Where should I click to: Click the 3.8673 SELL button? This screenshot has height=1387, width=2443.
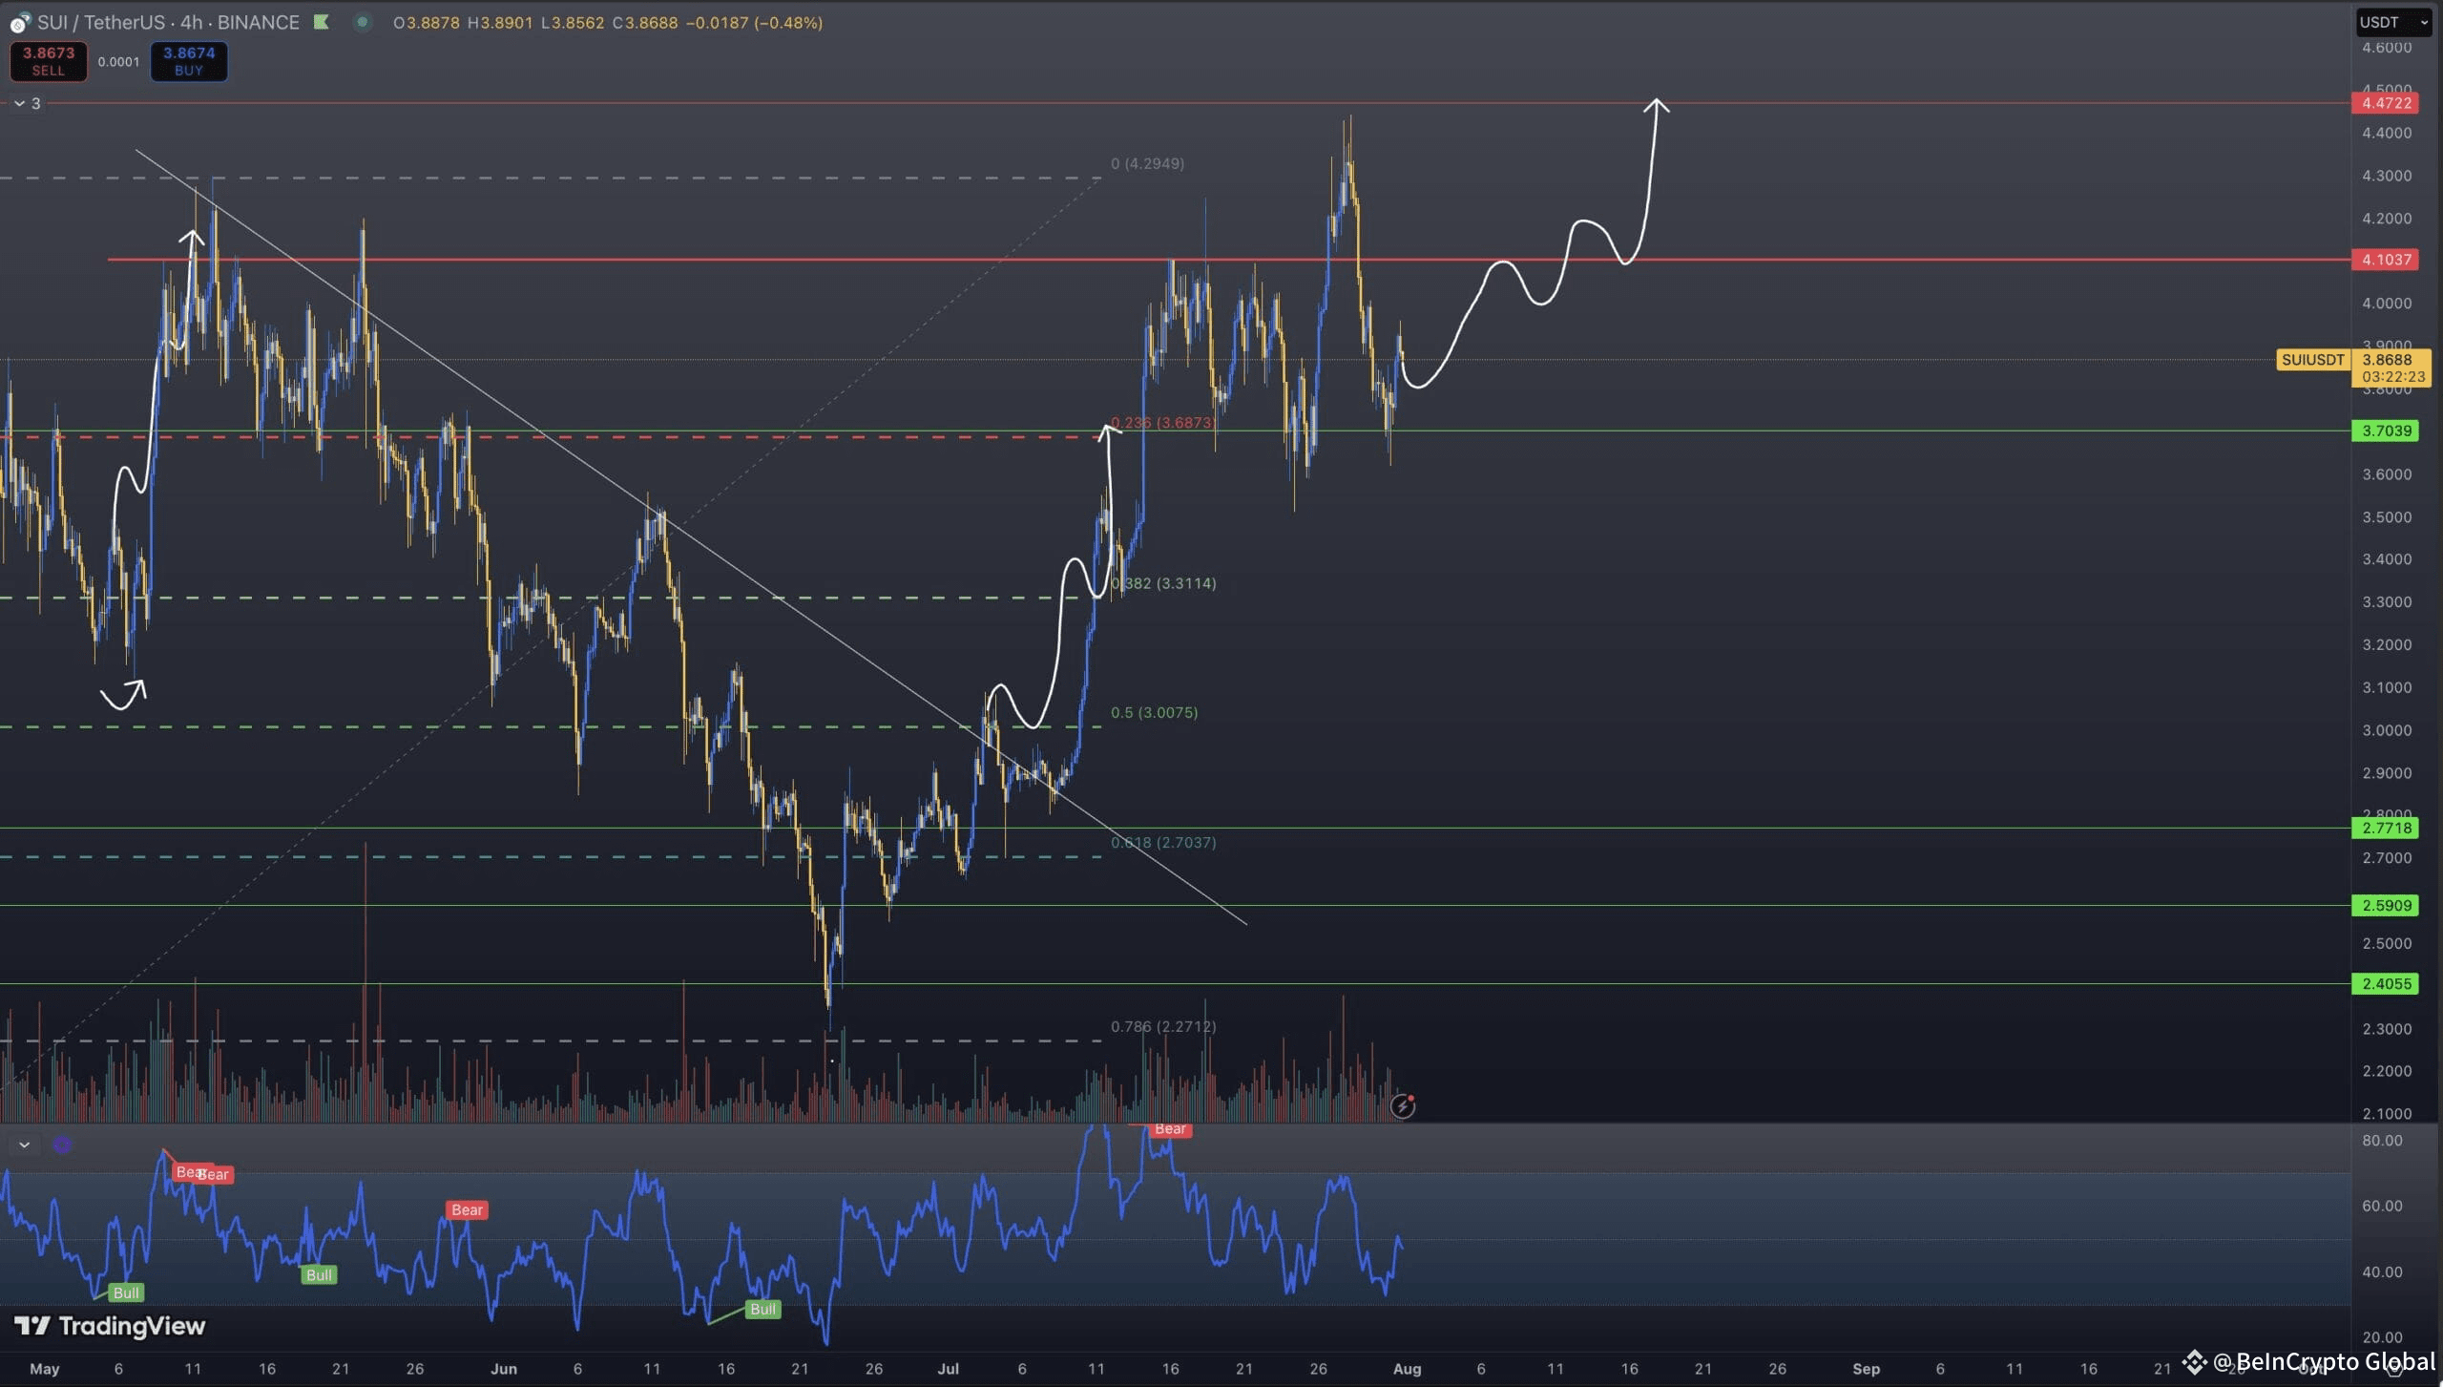tap(49, 61)
